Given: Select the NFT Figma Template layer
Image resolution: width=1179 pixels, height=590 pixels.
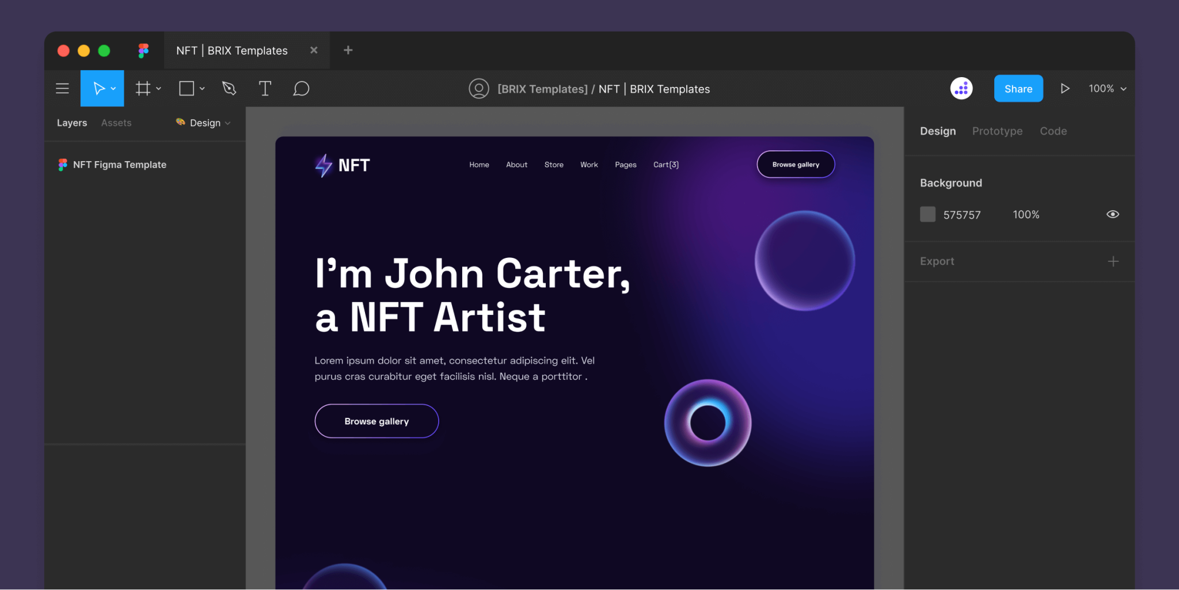Looking at the screenshot, I should click(x=119, y=165).
